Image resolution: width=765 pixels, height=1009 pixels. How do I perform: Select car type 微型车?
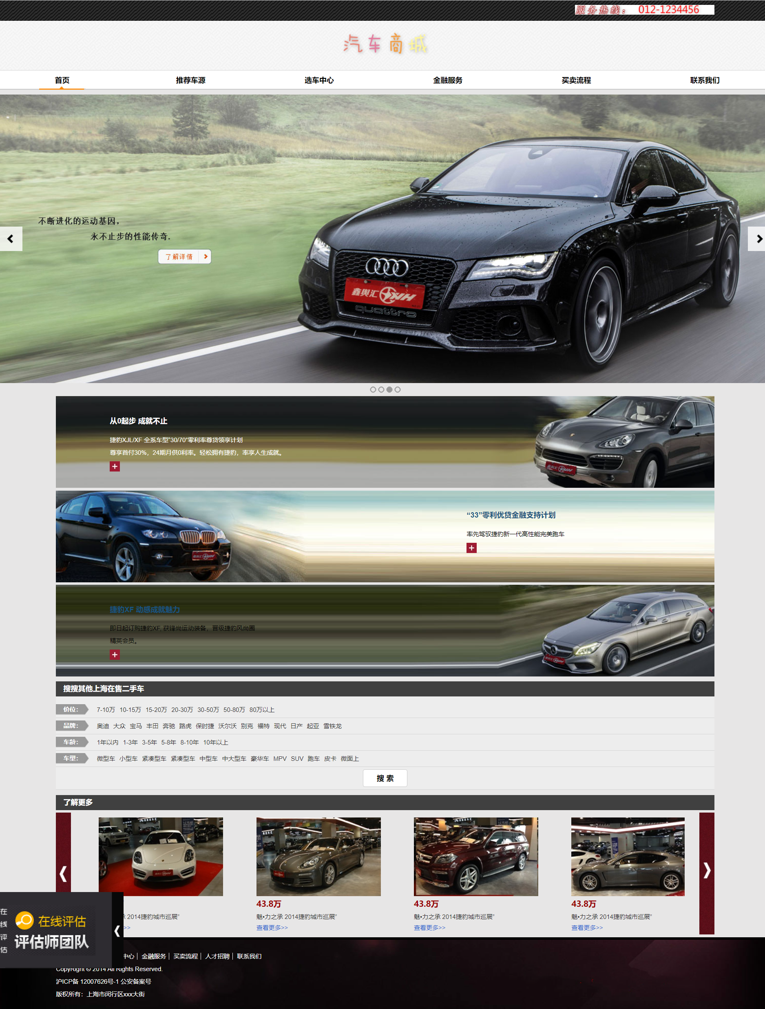[x=106, y=759]
